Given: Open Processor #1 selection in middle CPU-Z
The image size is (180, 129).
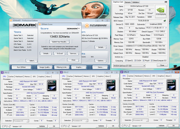Looking at the screenshot, I should 80,121.
